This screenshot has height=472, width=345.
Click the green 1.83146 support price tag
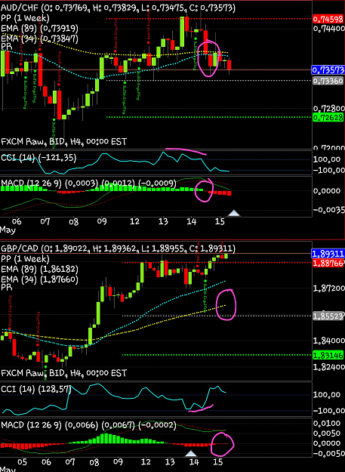point(328,356)
